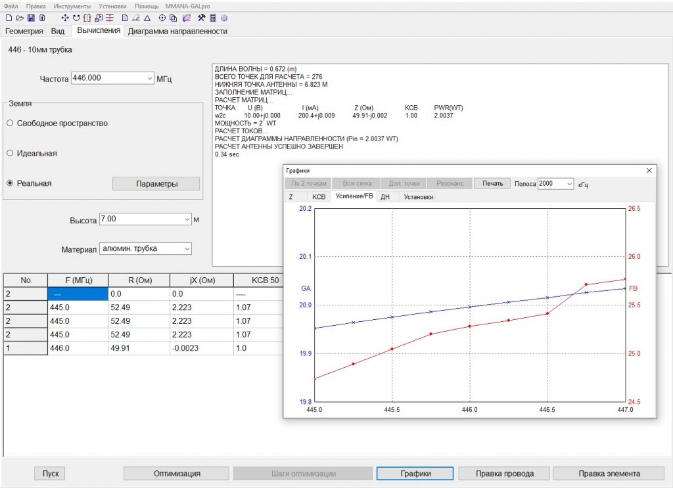Choose the Реальная ground radio button
Image resolution: width=673 pixels, height=488 pixels.
point(10,183)
